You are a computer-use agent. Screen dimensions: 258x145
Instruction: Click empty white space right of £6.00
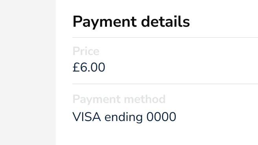click(x=181, y=67)
